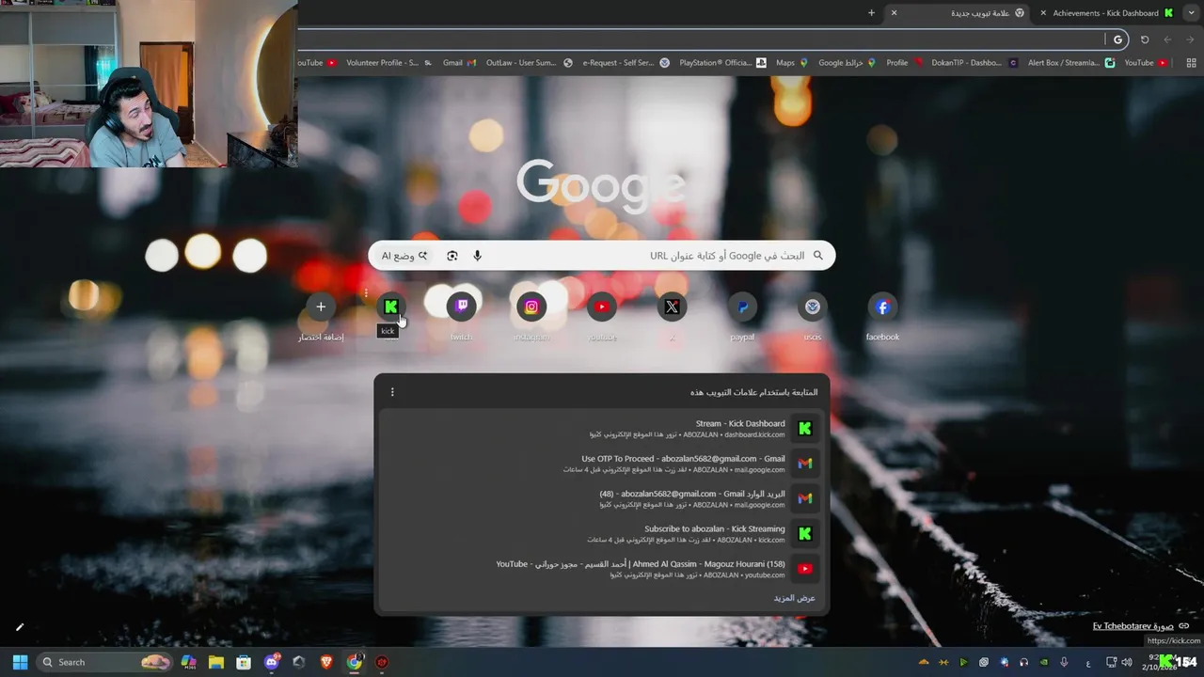Open the OutLaw - User Summary bookmark
The image size is (1204, 677).
530,63
